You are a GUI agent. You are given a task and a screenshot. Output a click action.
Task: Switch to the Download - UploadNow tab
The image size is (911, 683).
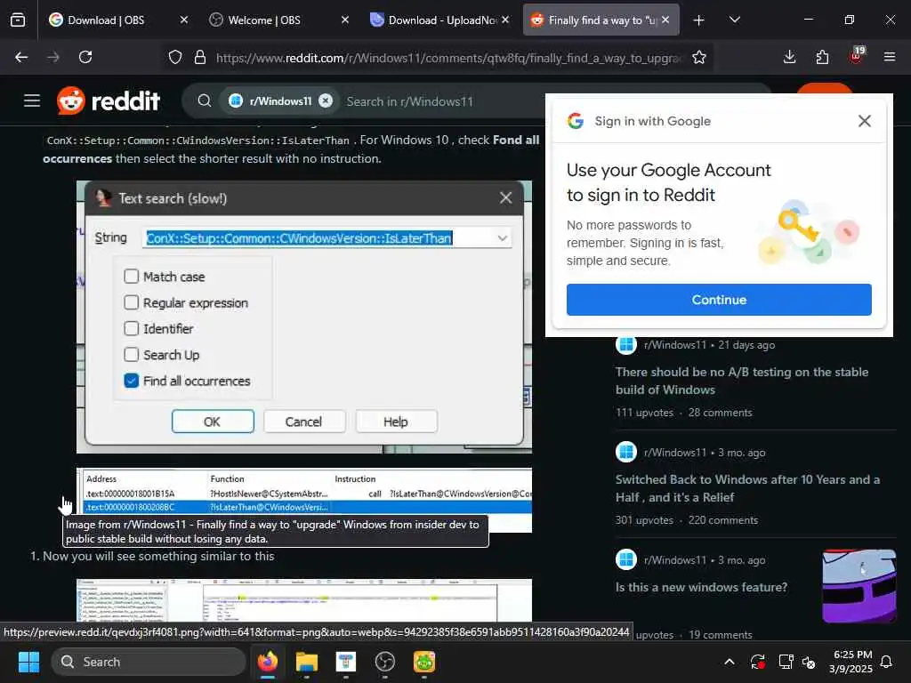[x=439, y=20]
